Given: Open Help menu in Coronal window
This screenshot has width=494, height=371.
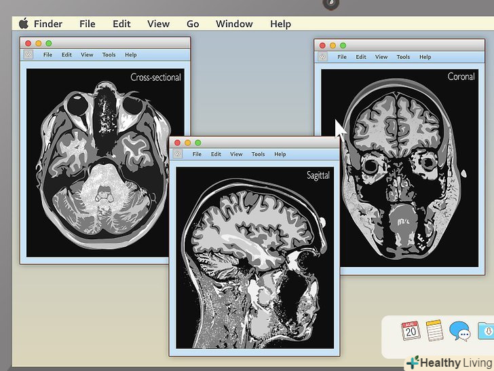Looking at the screenshot, I should (425, 57).
